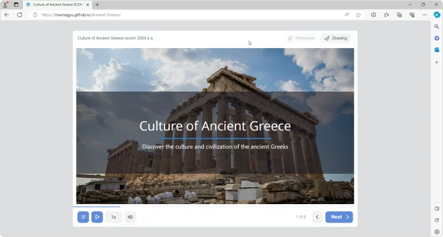Focus the browser address bar URL
Image resolution: width=443 pixels, height=237 pixels.
[81, 15]
